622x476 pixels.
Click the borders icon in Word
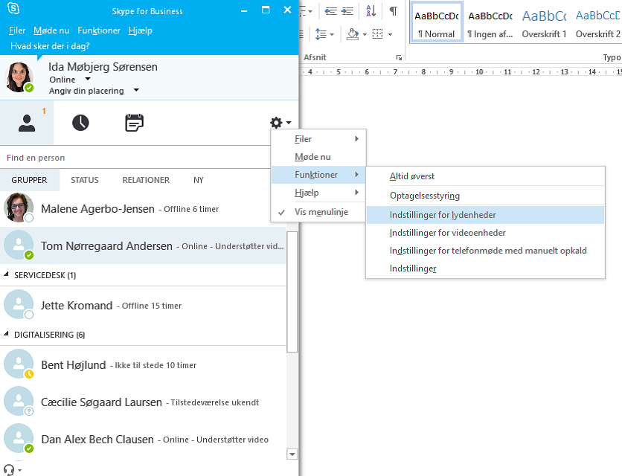(378, 34)
